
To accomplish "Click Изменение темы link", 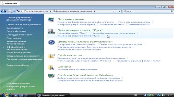I will (x=139, y=25).
